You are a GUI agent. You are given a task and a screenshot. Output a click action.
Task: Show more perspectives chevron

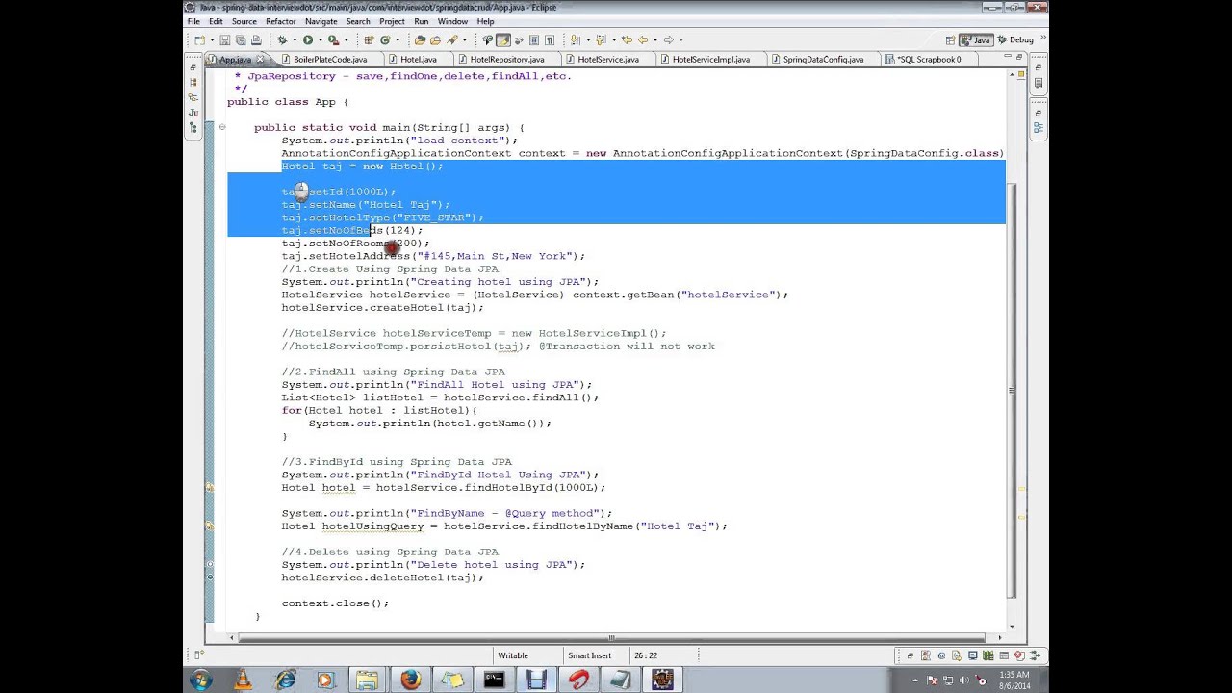click(1043, 38)
